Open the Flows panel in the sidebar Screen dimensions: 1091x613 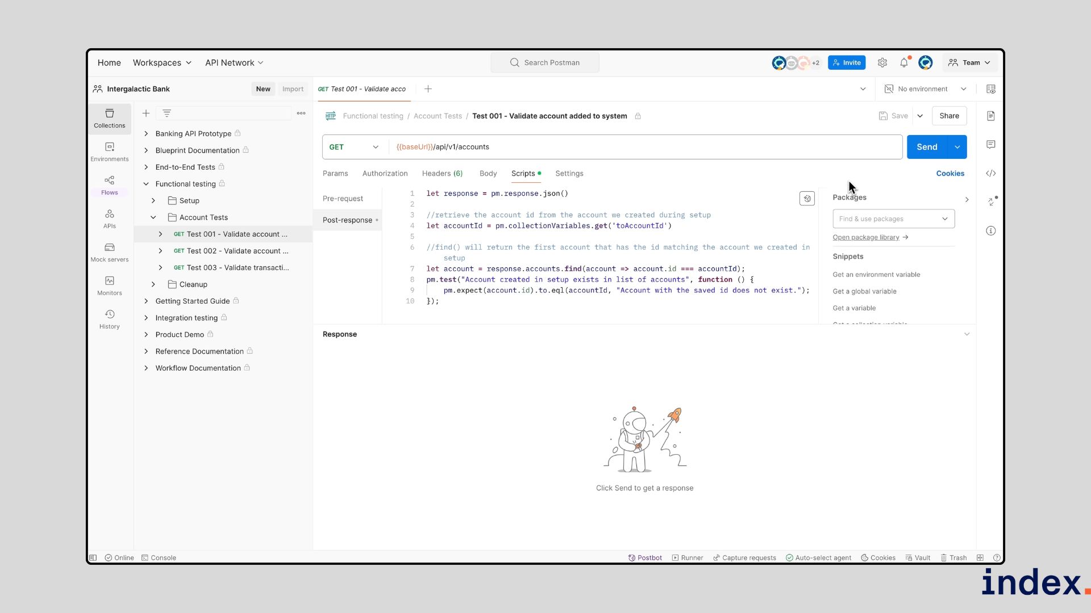coord(109,185)
